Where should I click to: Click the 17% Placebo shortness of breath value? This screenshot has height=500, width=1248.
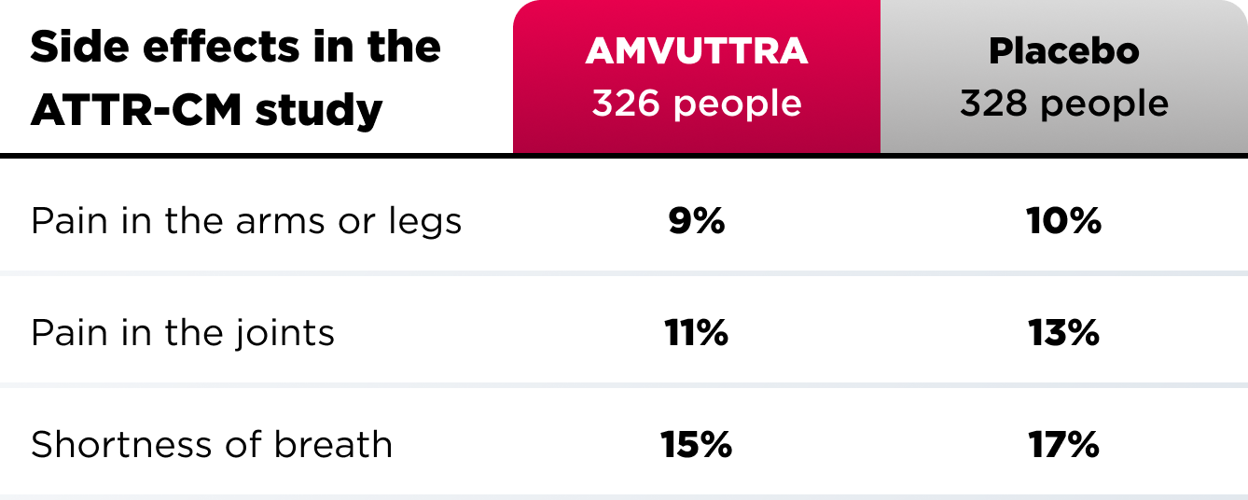(1063, 445)
